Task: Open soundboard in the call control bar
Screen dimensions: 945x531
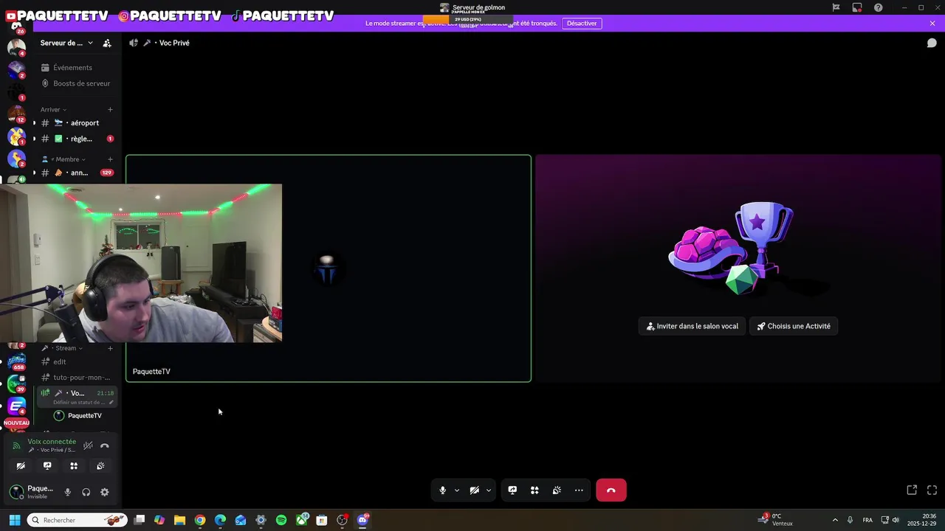Action: point(557,490)
